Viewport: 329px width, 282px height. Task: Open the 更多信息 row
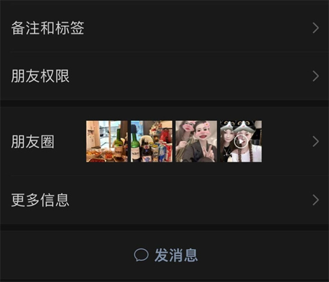click(x=164, y=200)
